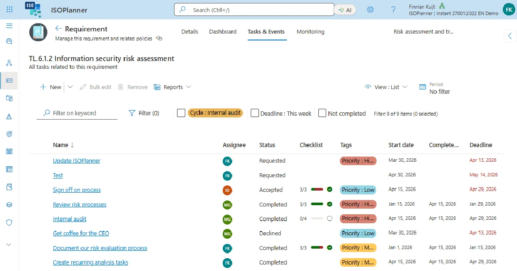Open the Update ISOPlanner task link
Screen dimensions: 517x271
pos(77,160)
